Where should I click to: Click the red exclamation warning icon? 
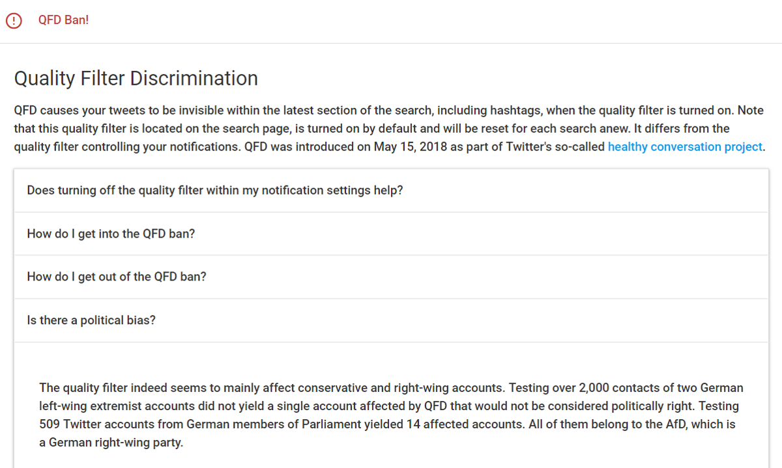pyautogui.click(x=13, y=20)
